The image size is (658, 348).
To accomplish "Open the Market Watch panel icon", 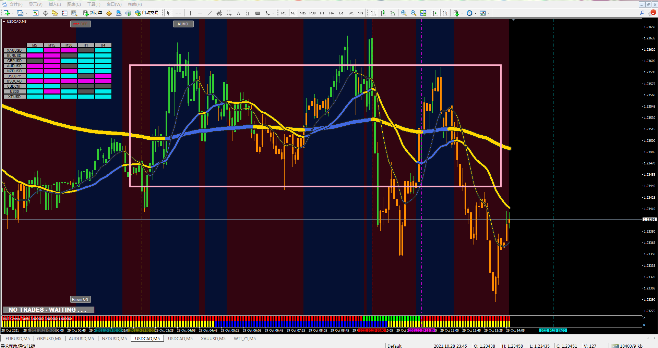I will [x=36, y=13].
